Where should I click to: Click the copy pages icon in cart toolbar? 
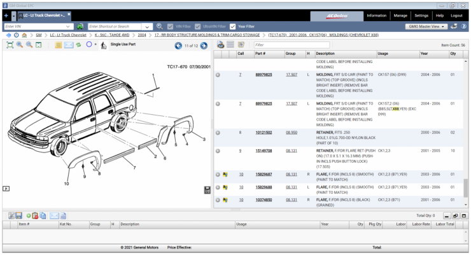(x=43, y=215)
